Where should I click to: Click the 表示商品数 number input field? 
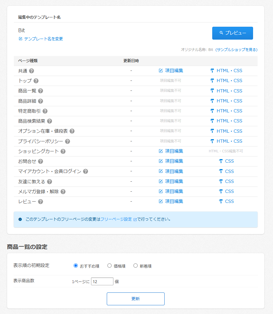(102, 281)
